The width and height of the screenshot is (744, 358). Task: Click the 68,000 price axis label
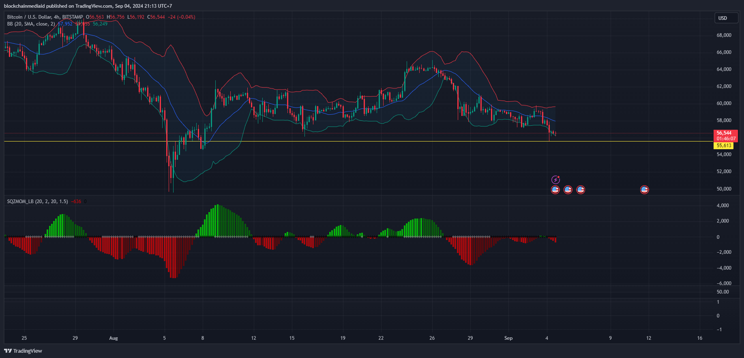click(x=724, y=35)
